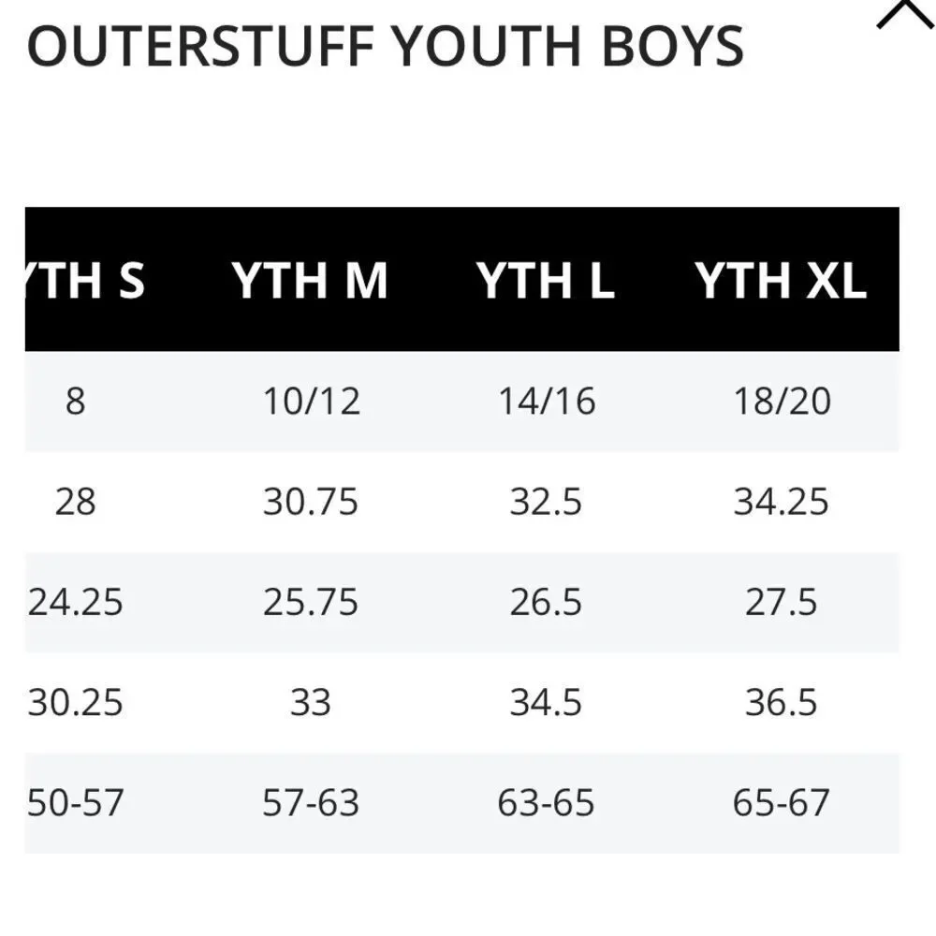This screenshot has width=936, height=936.
Task: Select the 30.75 measurement cell
Action: tap(311, 502)
